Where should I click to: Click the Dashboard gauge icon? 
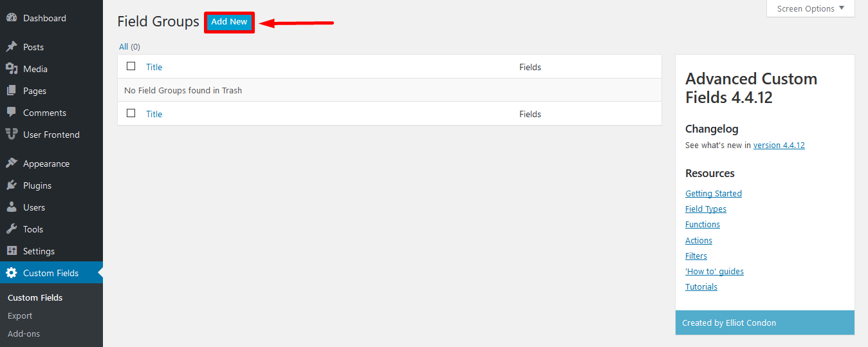pos(12,18)
